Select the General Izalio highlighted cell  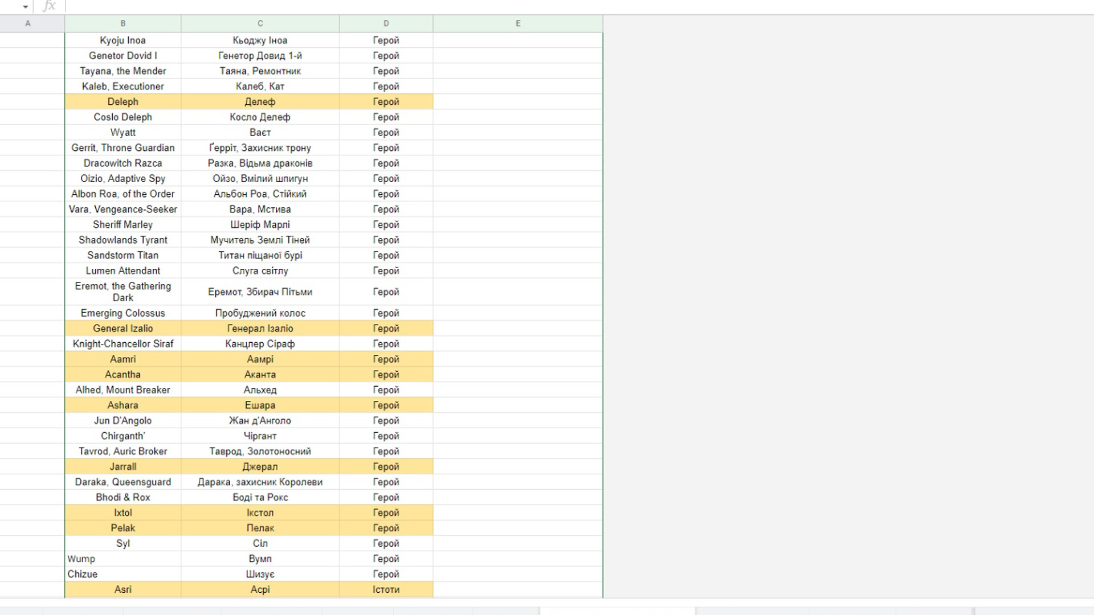click(x=123, y=329)
